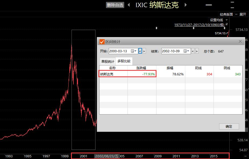Click the 阴线 column header

point(227,68)
